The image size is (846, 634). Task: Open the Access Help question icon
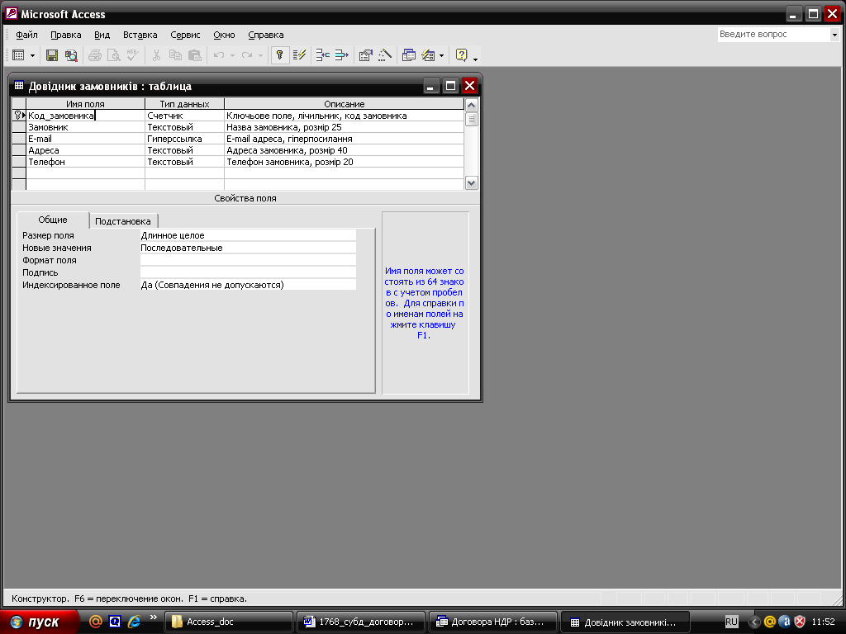pos(461,55)
